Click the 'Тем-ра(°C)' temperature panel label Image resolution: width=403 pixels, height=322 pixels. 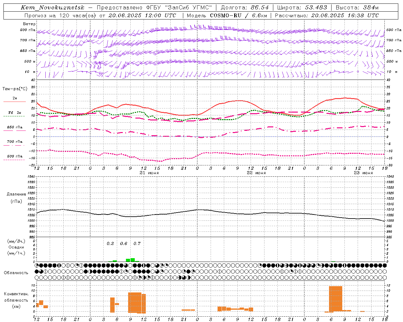click(x=15, y=89)
